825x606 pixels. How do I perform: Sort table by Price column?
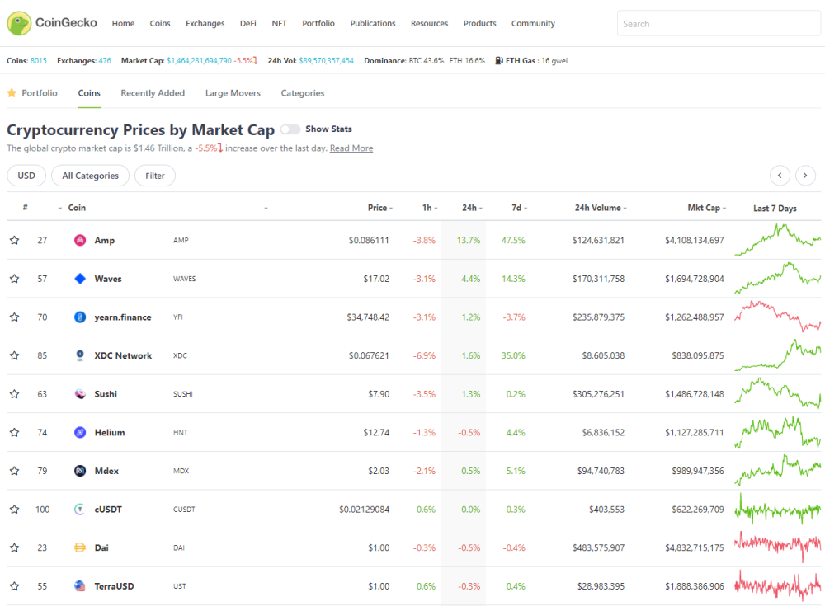point(379,208)
